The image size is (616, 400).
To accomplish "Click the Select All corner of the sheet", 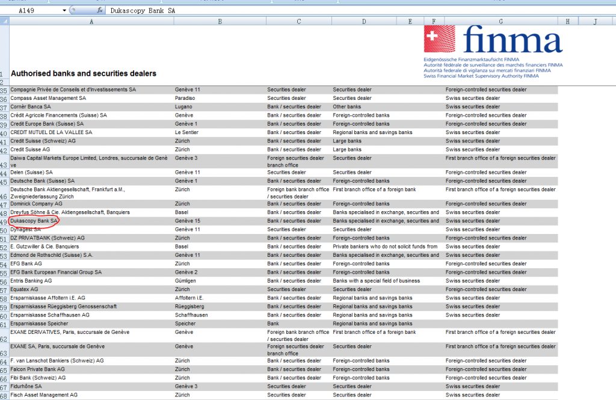I will tap(4, 21).
